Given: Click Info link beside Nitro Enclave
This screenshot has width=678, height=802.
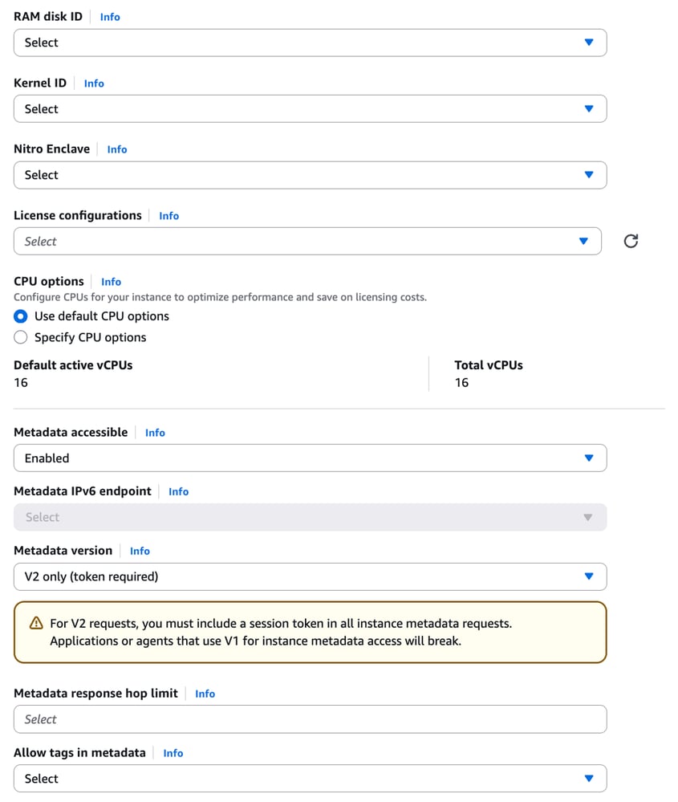Looking at the screenshot, I should (117, 149).
